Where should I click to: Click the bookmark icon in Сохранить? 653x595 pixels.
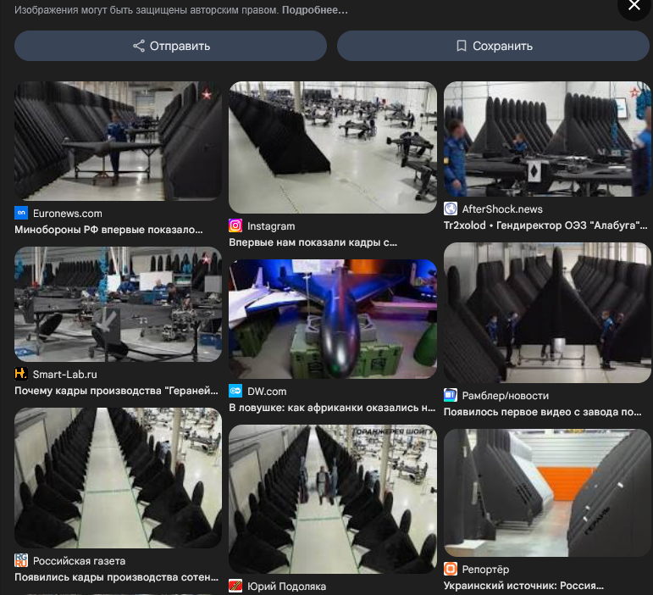coord(462,46)
